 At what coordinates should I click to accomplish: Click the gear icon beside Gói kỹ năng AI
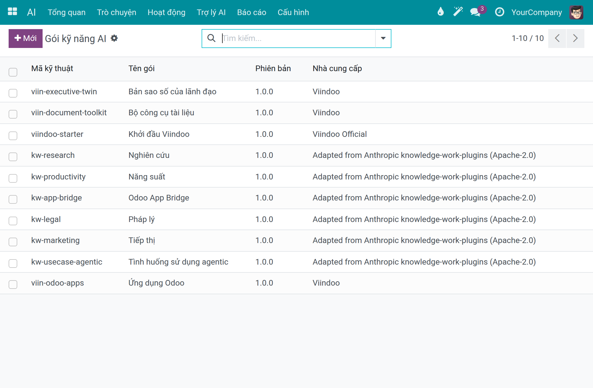[114, 38]
